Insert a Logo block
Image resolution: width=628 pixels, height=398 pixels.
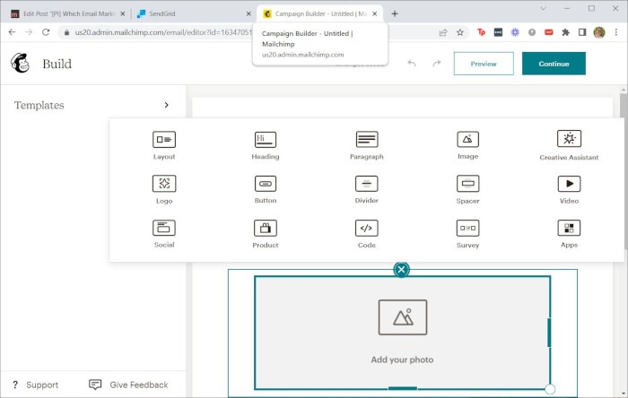164,189
